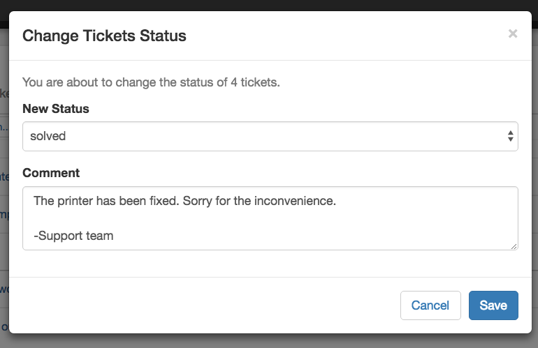This screenshot has width=538, height=348.
Task: Close the dialog using the X icon
Action: 513,33
